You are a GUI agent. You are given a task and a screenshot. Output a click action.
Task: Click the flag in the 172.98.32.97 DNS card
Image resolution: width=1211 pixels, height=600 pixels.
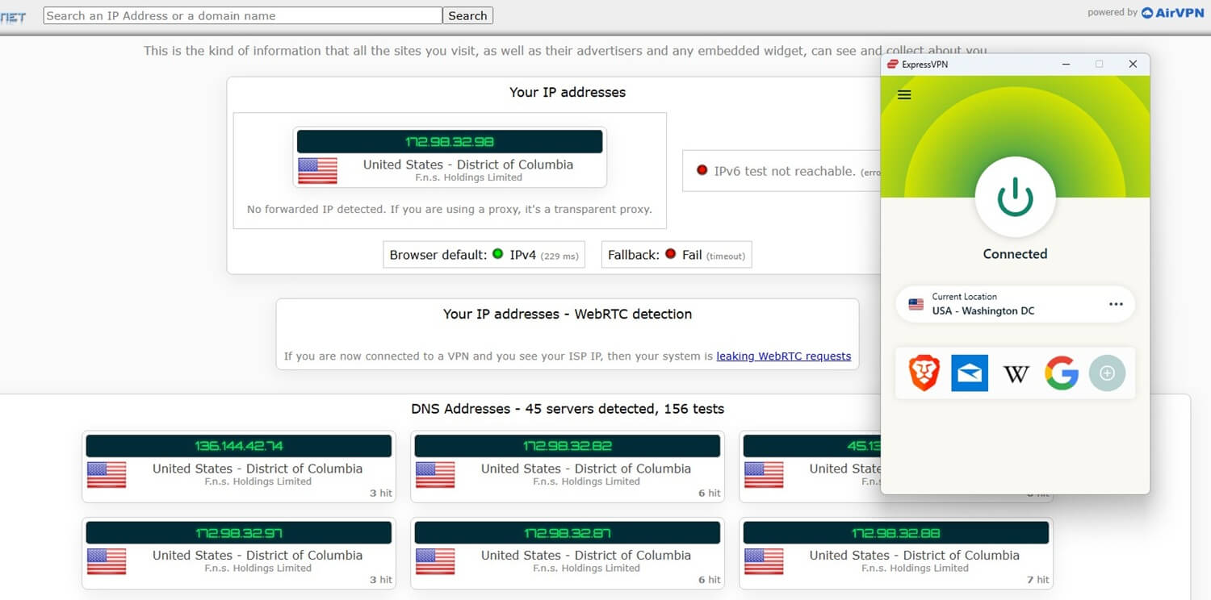pyautogui.click(x=107, y=561)
